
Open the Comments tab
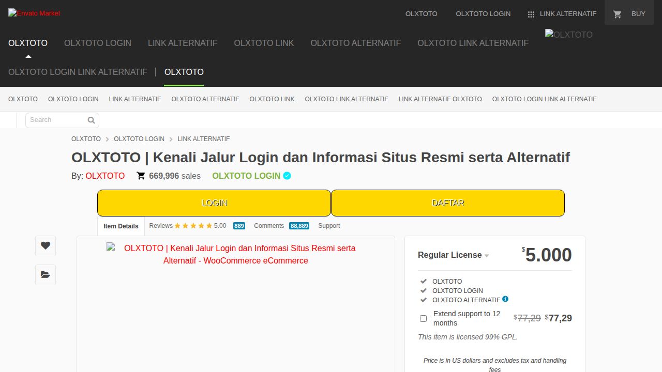(269, 226)
